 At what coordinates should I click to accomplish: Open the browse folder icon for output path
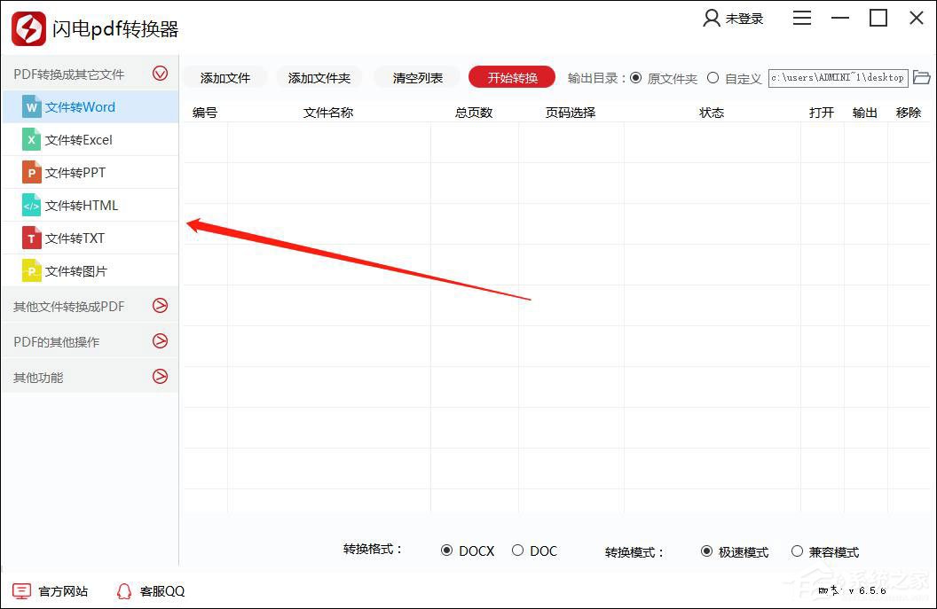922,77
